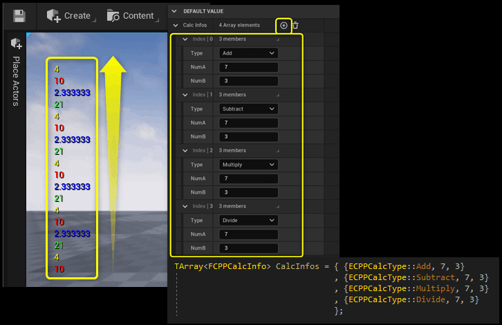Click 'TArray<FCPPCalcInfo>' in the code
The image size is (502, 325).
[223, 266]
